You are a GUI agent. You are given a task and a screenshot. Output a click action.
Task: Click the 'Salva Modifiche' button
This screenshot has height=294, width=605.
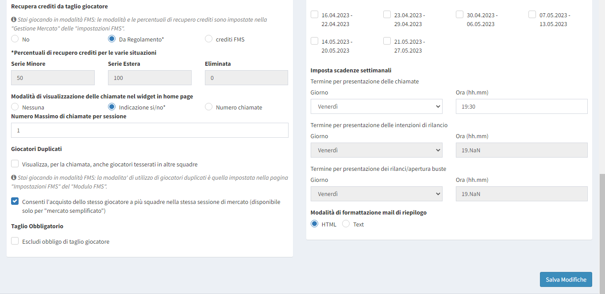pos(566,279)
